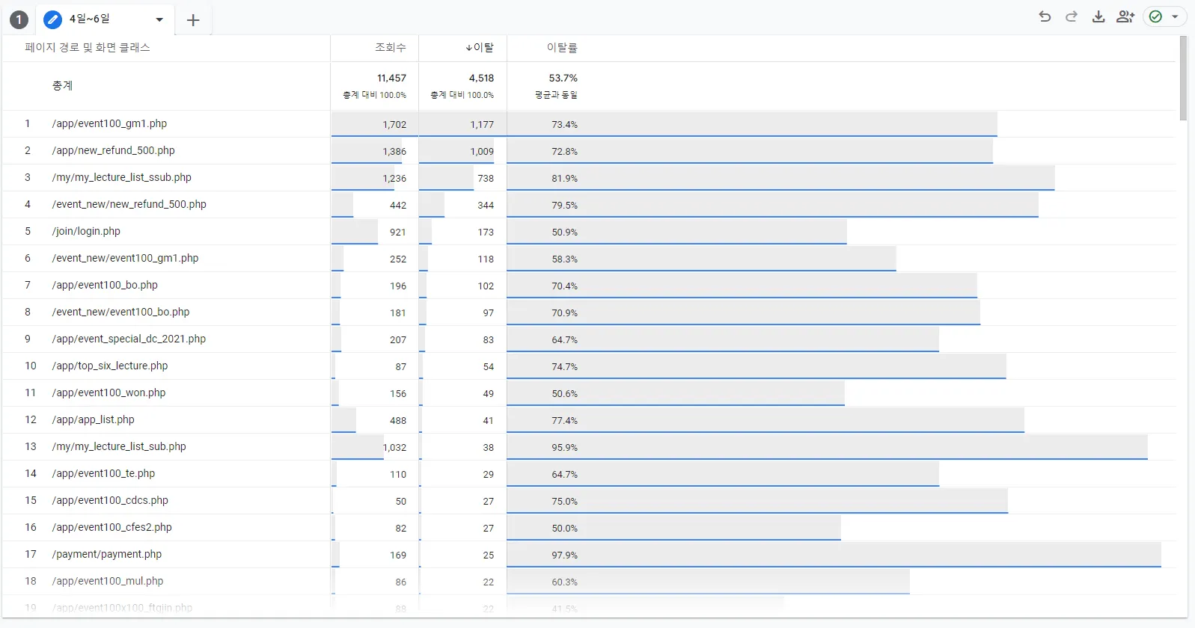The image size is (1195, 628).
Task: Select the 4일~6일 tab
Action: coord(90,19)
